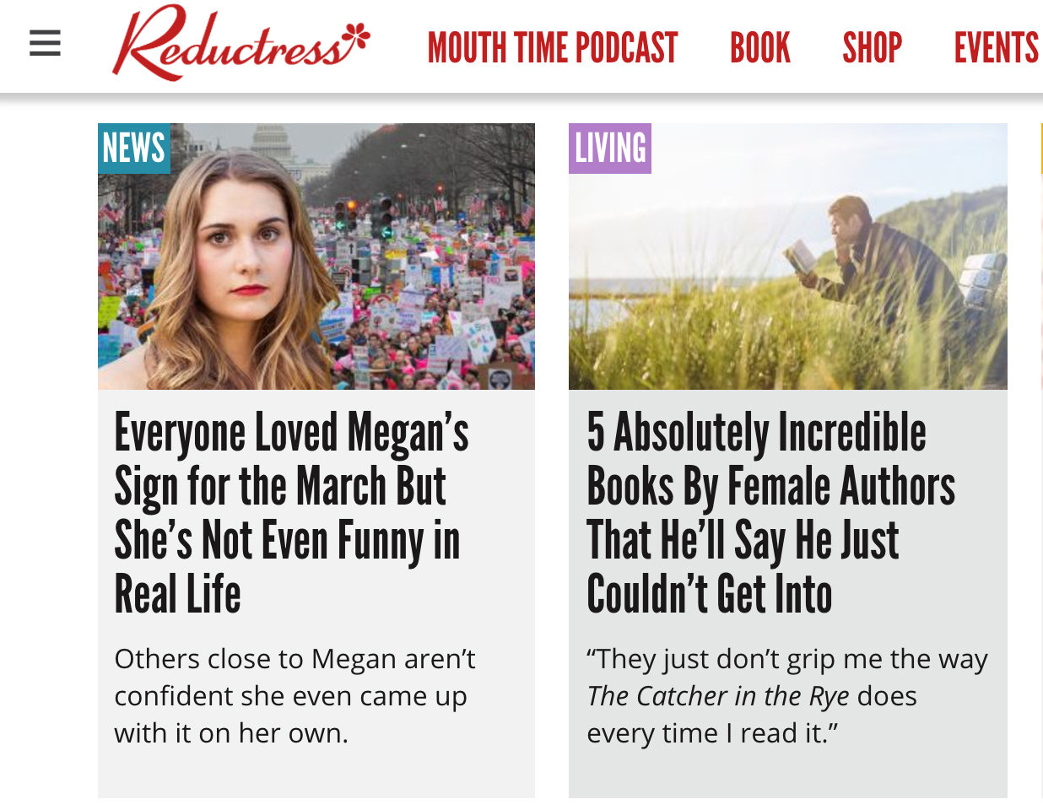
Task: Select the purple LIVING category tag
Action: [610, 148]
